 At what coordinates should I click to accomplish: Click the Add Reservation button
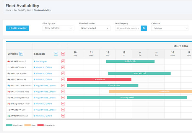point(18,28)
